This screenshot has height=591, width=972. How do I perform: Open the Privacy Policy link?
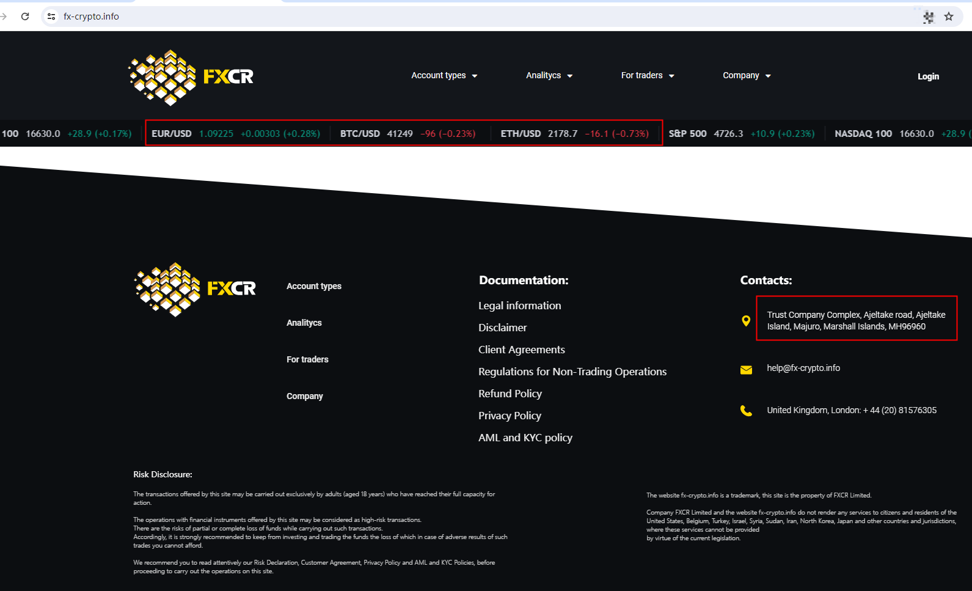510,416
